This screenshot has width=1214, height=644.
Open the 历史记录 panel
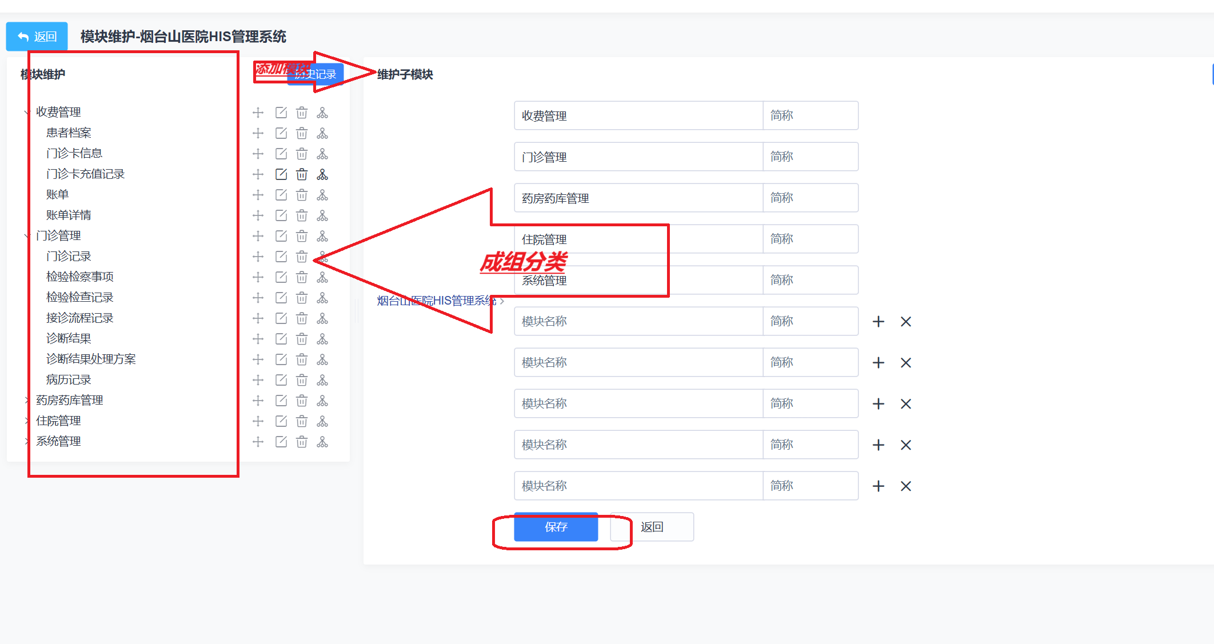(315, 74)
